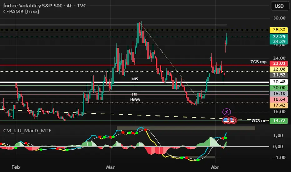The width and height of the screenshot is (291, 172).
Task: Click the orange 17,42 price label
Action: coord(279,105)
